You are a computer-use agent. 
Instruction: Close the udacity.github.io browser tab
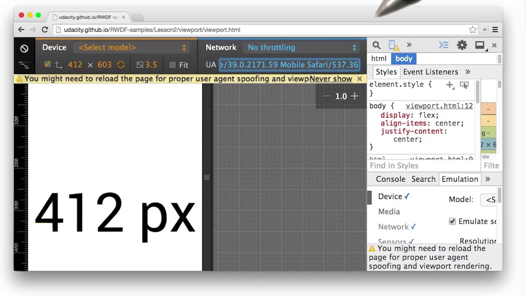pyautogui.click(x=123, y=17)
